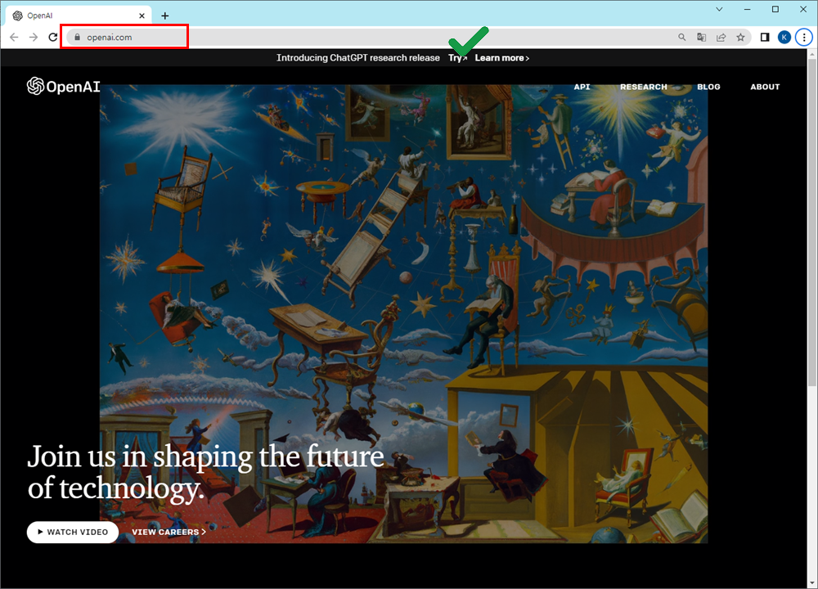Viewport: 818px width, 589px height.
Task: Maximize the Chrome window
Action: [x=775, y=9]
